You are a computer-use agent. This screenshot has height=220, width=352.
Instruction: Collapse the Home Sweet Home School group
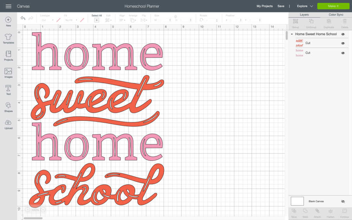coord(292,34)
